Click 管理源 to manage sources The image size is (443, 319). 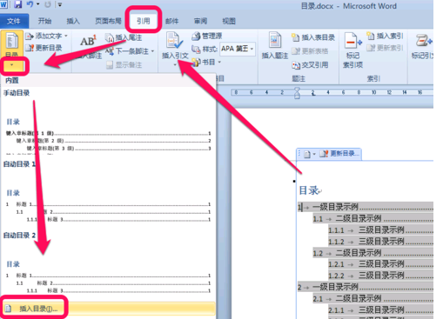point(207,36)
